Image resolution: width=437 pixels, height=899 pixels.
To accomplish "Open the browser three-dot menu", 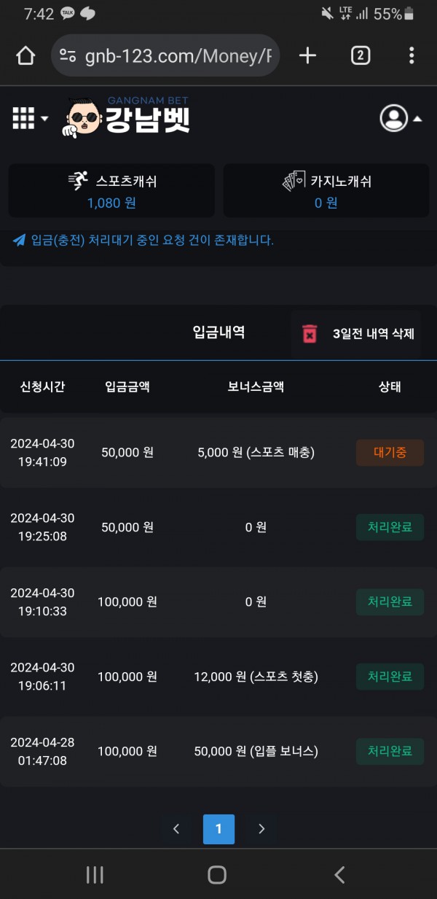I will 412,55.
